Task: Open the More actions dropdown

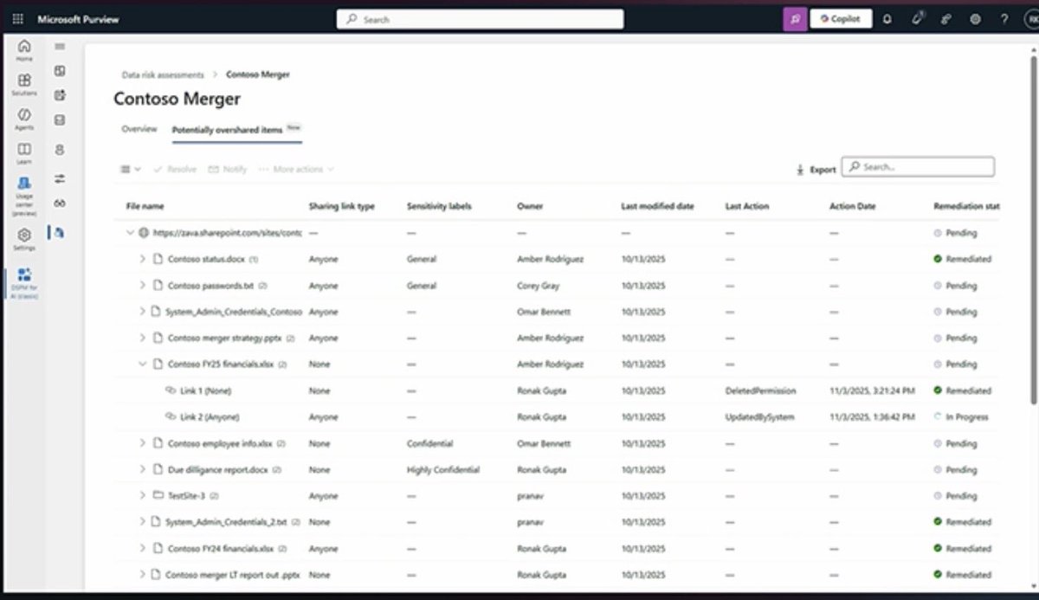Action: coord(296,169)
